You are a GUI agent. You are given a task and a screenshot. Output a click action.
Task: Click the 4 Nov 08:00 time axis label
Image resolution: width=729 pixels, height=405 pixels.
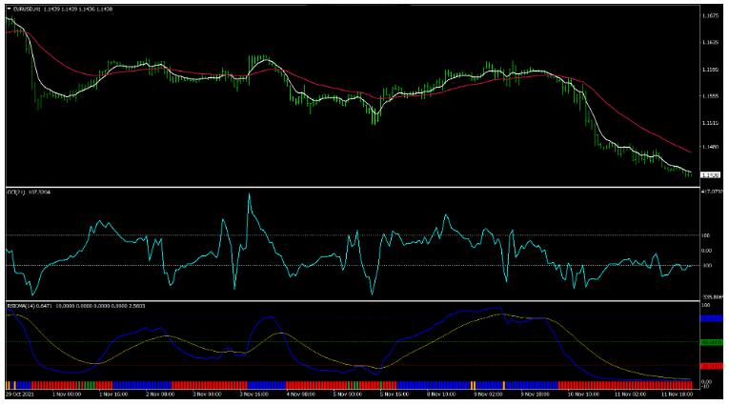tap(301, 395)
